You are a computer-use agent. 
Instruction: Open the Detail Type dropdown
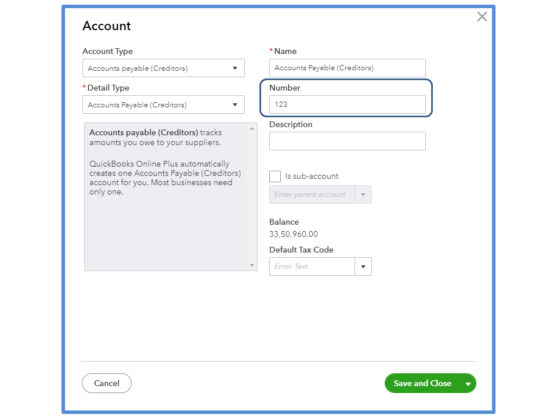coord(163,105)
